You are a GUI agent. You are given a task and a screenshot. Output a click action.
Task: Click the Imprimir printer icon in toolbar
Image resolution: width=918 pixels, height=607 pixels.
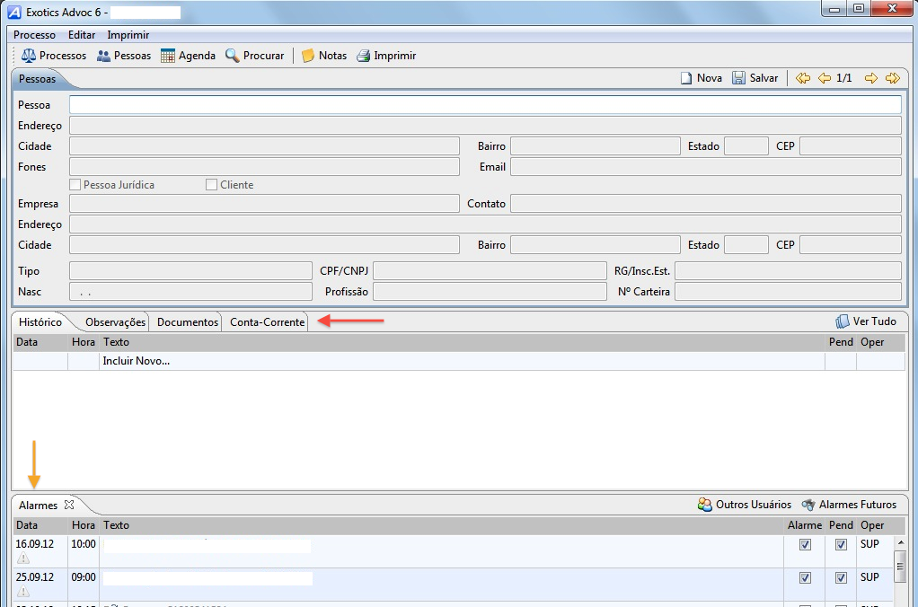tap(364, 56)
